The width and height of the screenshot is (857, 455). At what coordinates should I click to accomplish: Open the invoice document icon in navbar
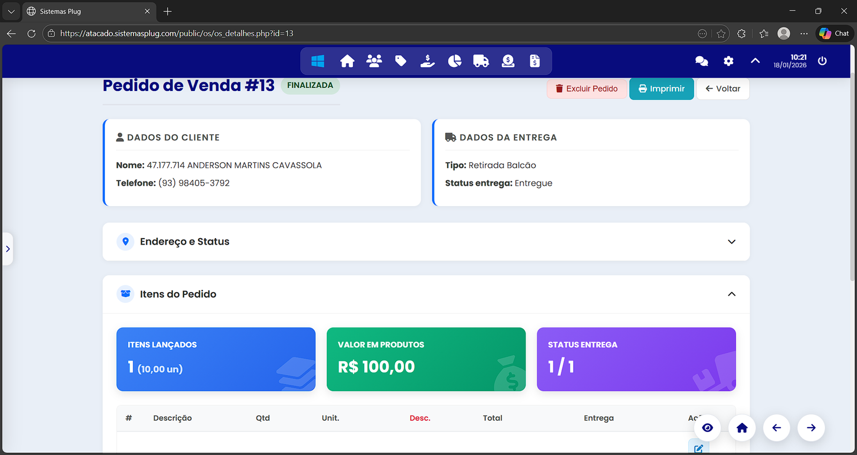[535, 62]
